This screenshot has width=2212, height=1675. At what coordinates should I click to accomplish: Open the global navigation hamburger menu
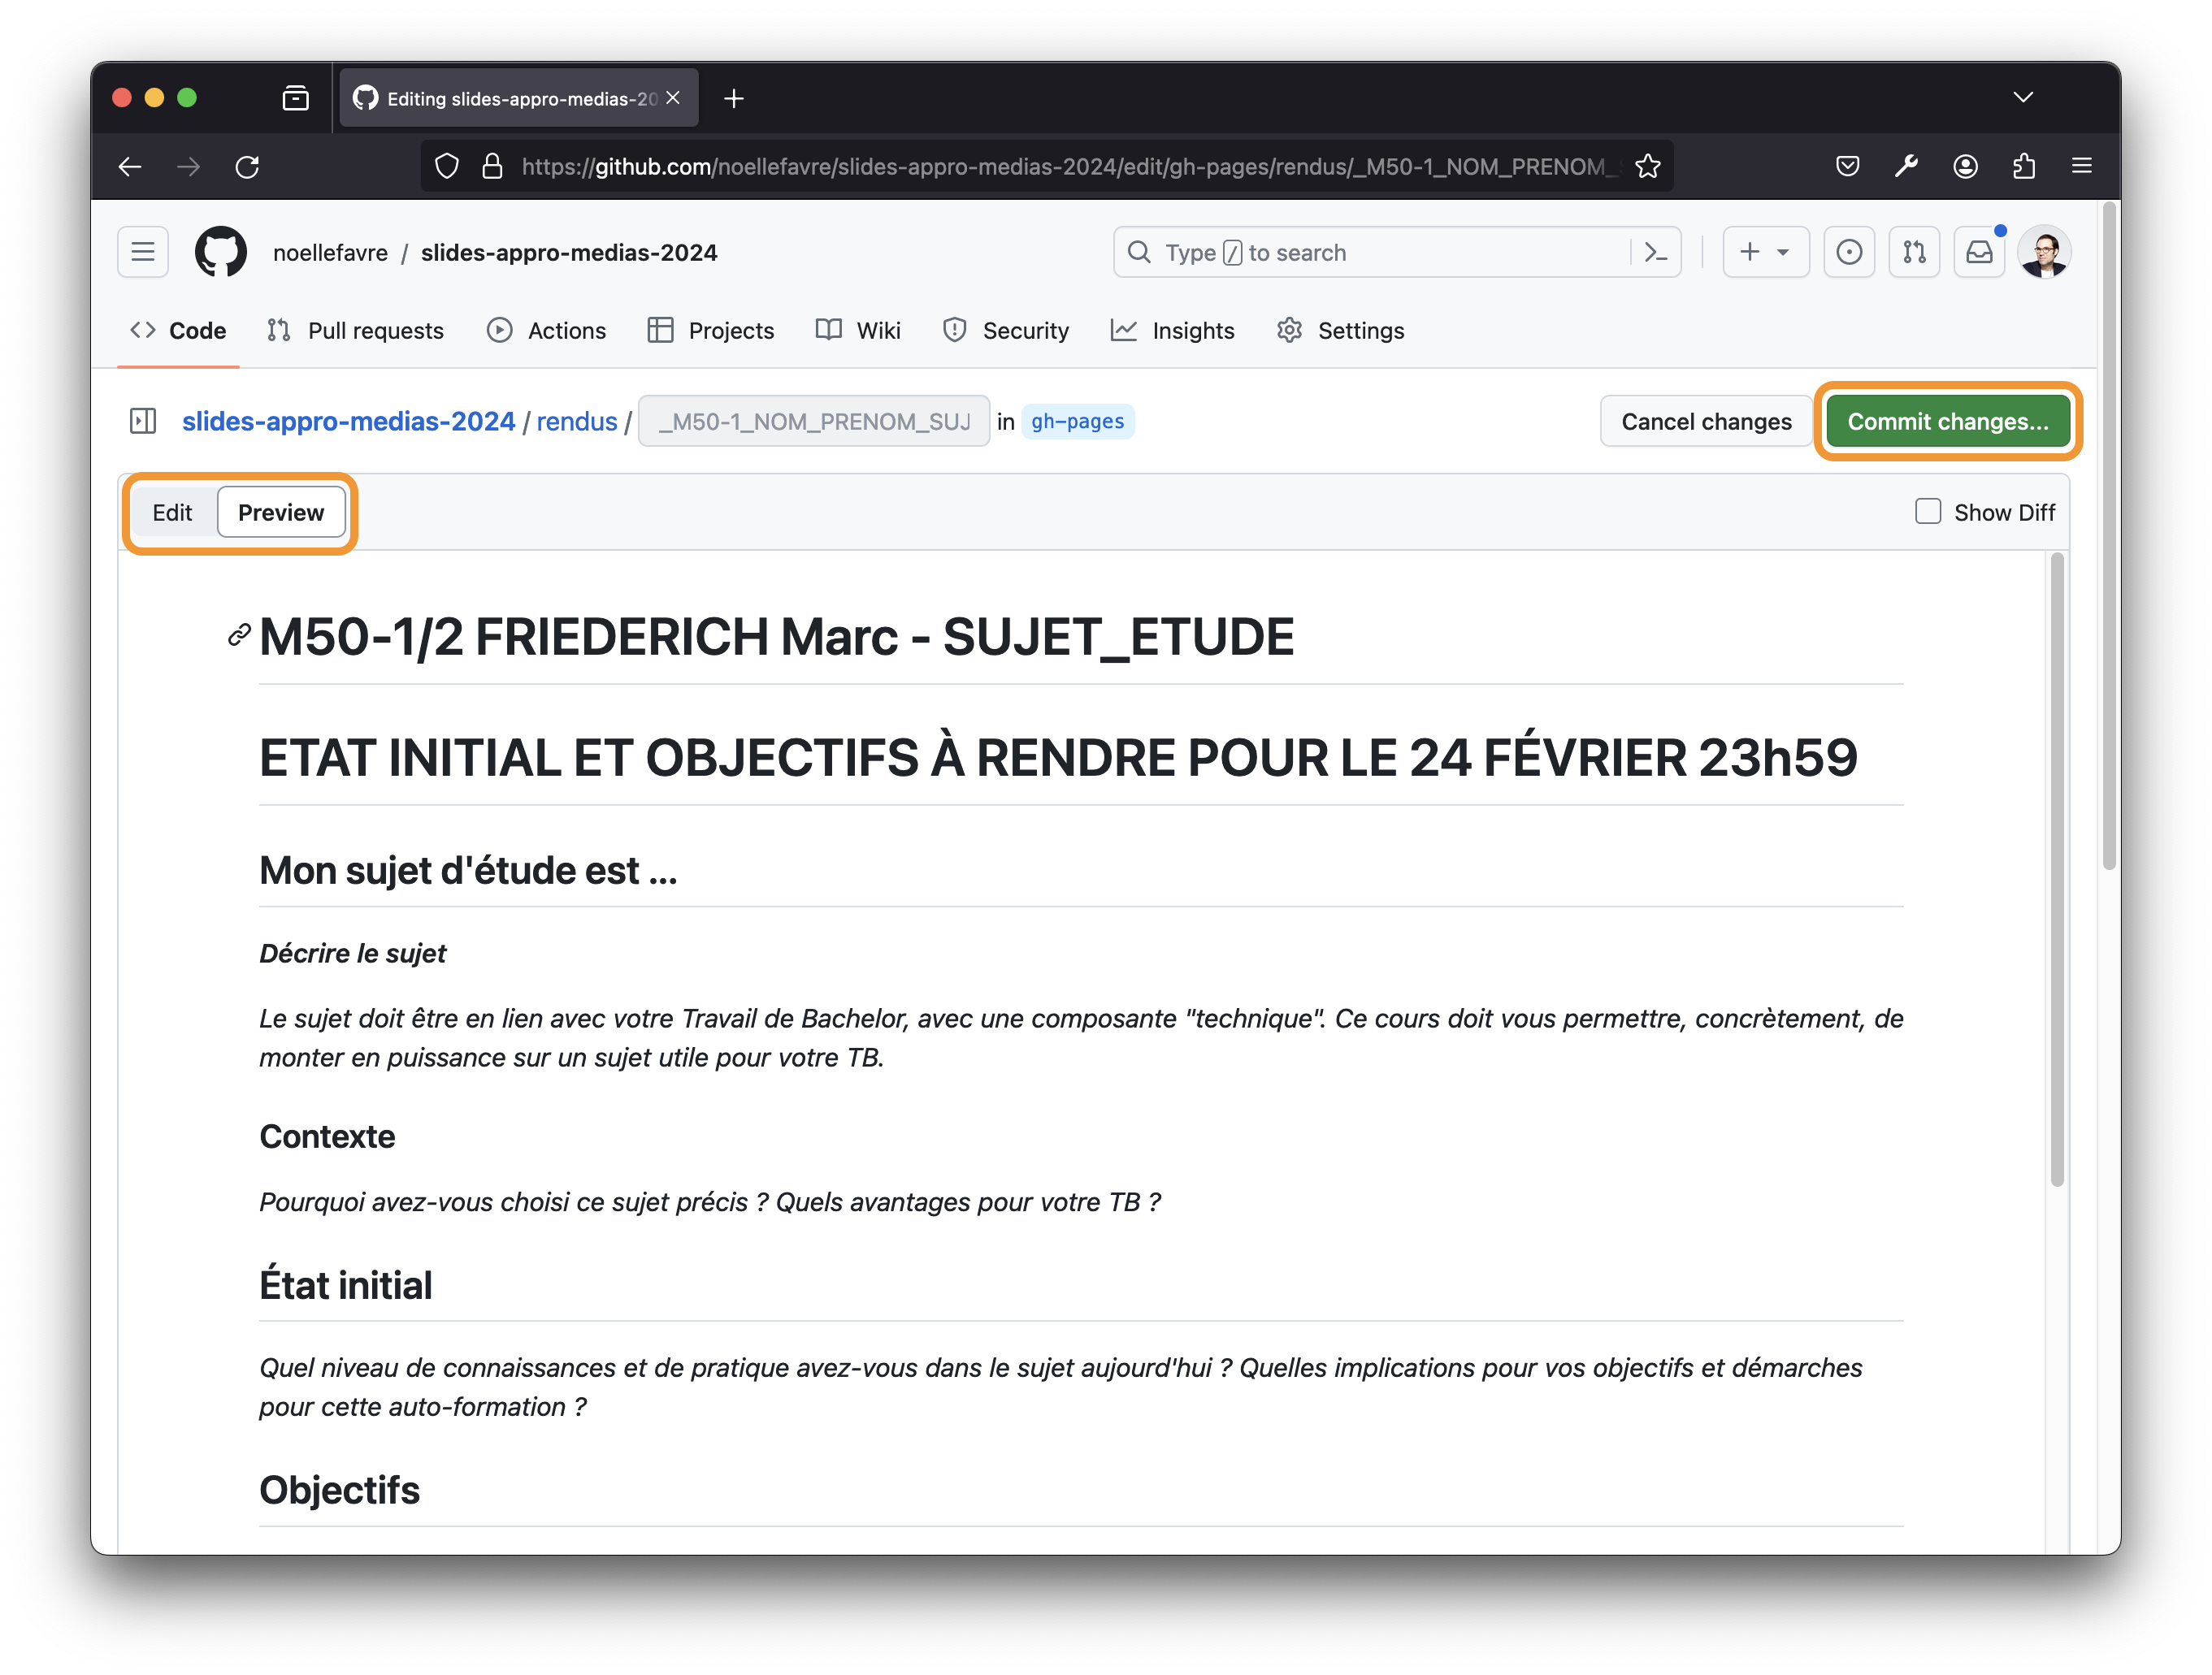143,253
